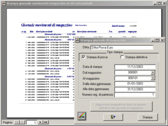Image resolution: width=168 pixels, height=126 pixels.
Task: Go to previous page in preview navigator
Action: (22, 122)
